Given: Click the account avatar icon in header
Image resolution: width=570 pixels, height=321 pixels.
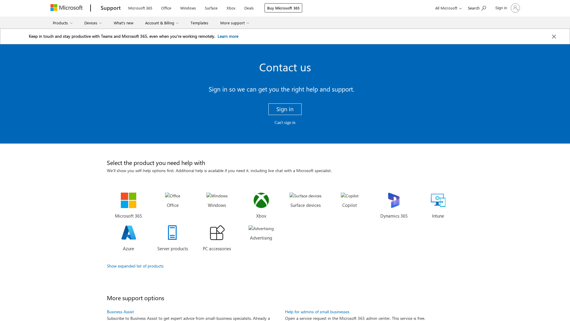Looking at the screenshot, I should click(515, 8).
